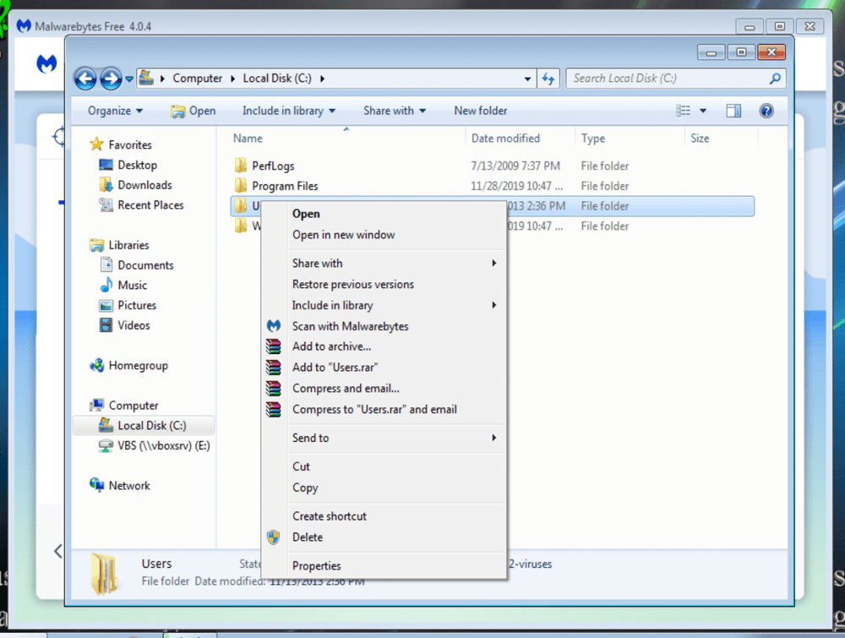This screenshot has height=638, width=845.
Task: Open recent pages dropdown beside navigation arrows
Action: pos(129,79)
